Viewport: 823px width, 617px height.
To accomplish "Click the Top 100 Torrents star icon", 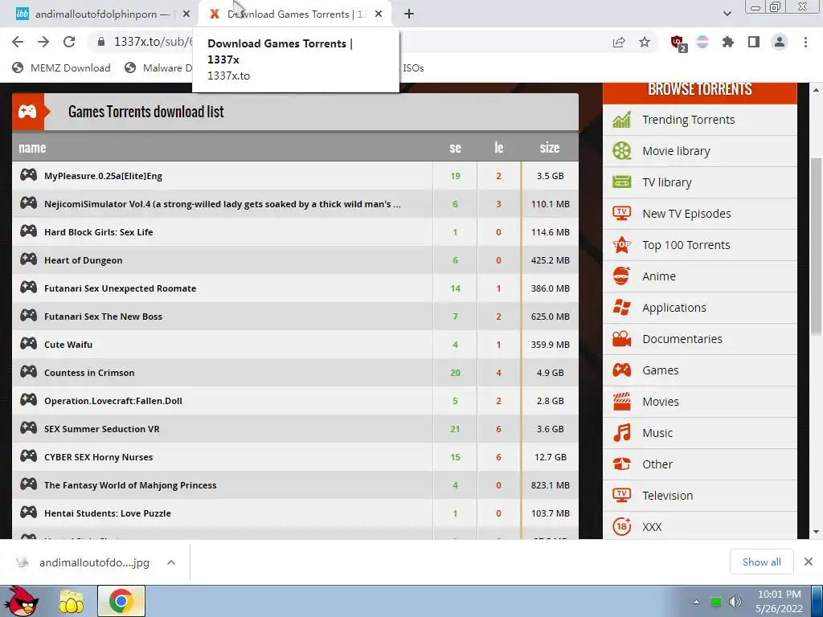I will [x=621, y=244].
